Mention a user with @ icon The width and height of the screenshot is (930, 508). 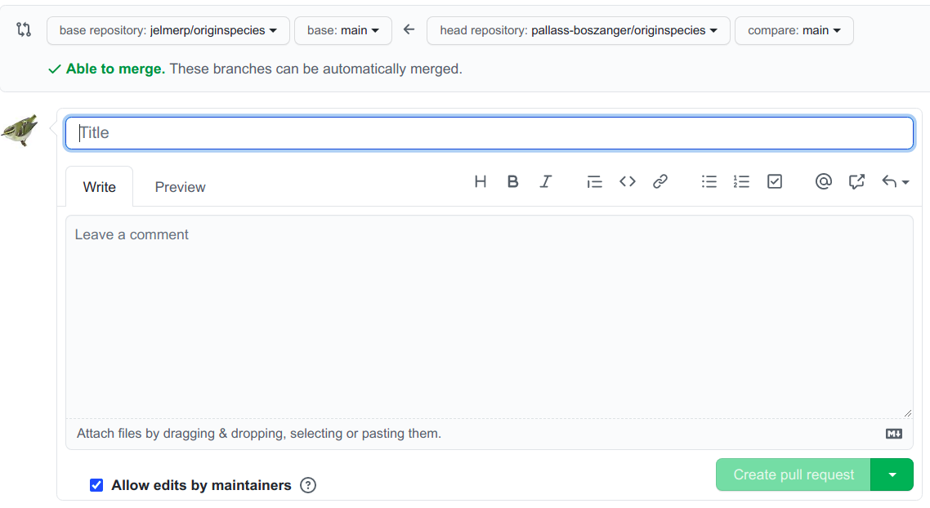[823, 182]
